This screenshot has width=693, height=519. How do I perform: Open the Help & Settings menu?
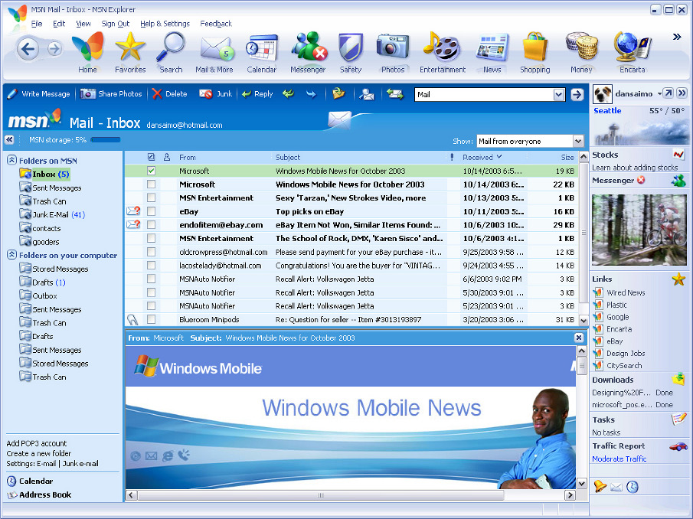(165, 24)
